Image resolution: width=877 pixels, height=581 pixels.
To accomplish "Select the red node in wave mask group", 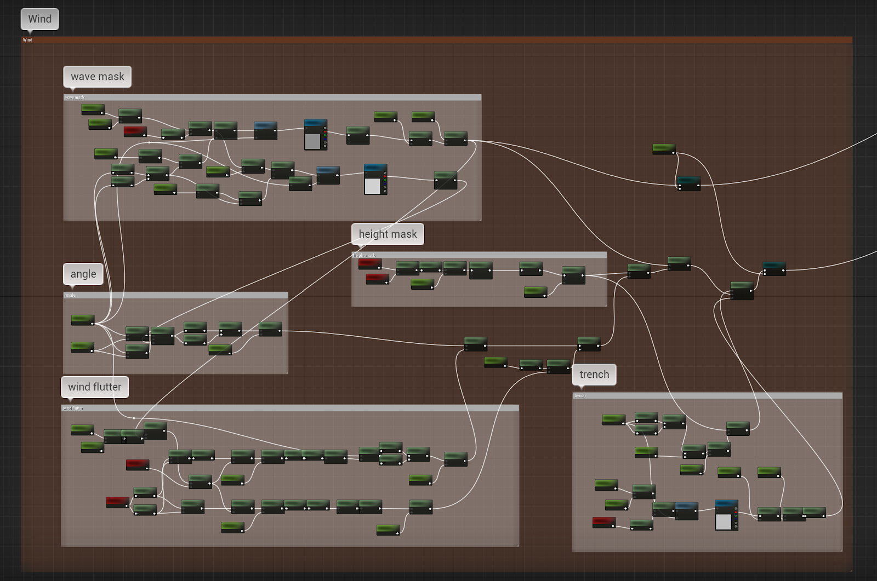I will [x=135, y=131].
